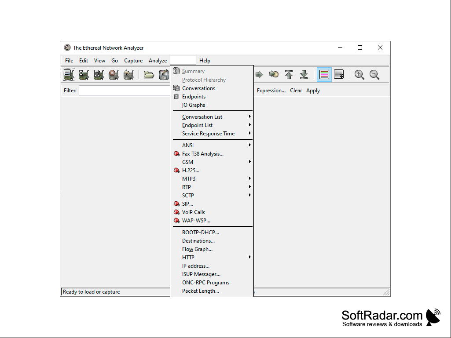This screenshot has height=338, width=451.
Task: Open the Analyze menu
Action: (x=158, y=61)
